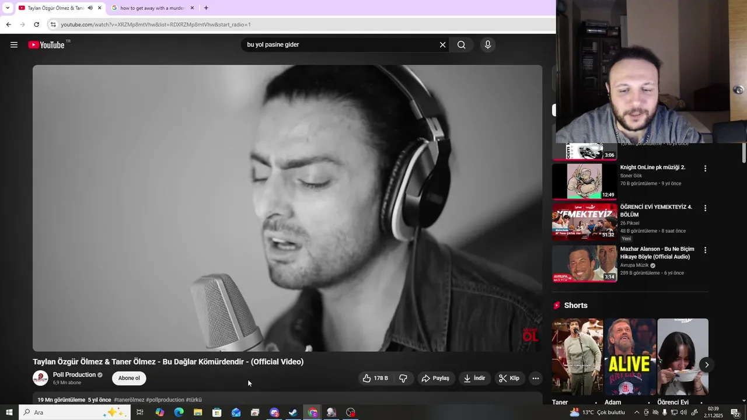Subscribe with the Abone ol button
The image size is (747, 420).
click(129, 379)
